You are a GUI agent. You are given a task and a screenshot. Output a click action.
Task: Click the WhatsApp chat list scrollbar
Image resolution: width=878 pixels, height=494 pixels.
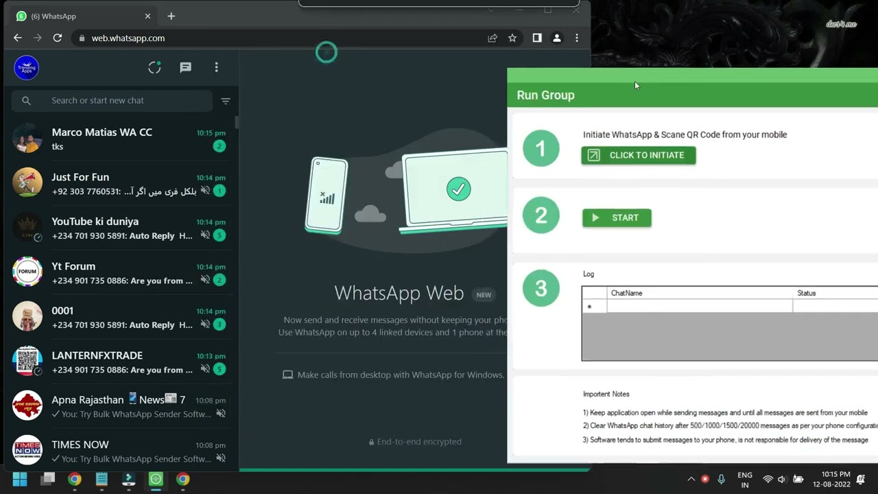point(237,123)
